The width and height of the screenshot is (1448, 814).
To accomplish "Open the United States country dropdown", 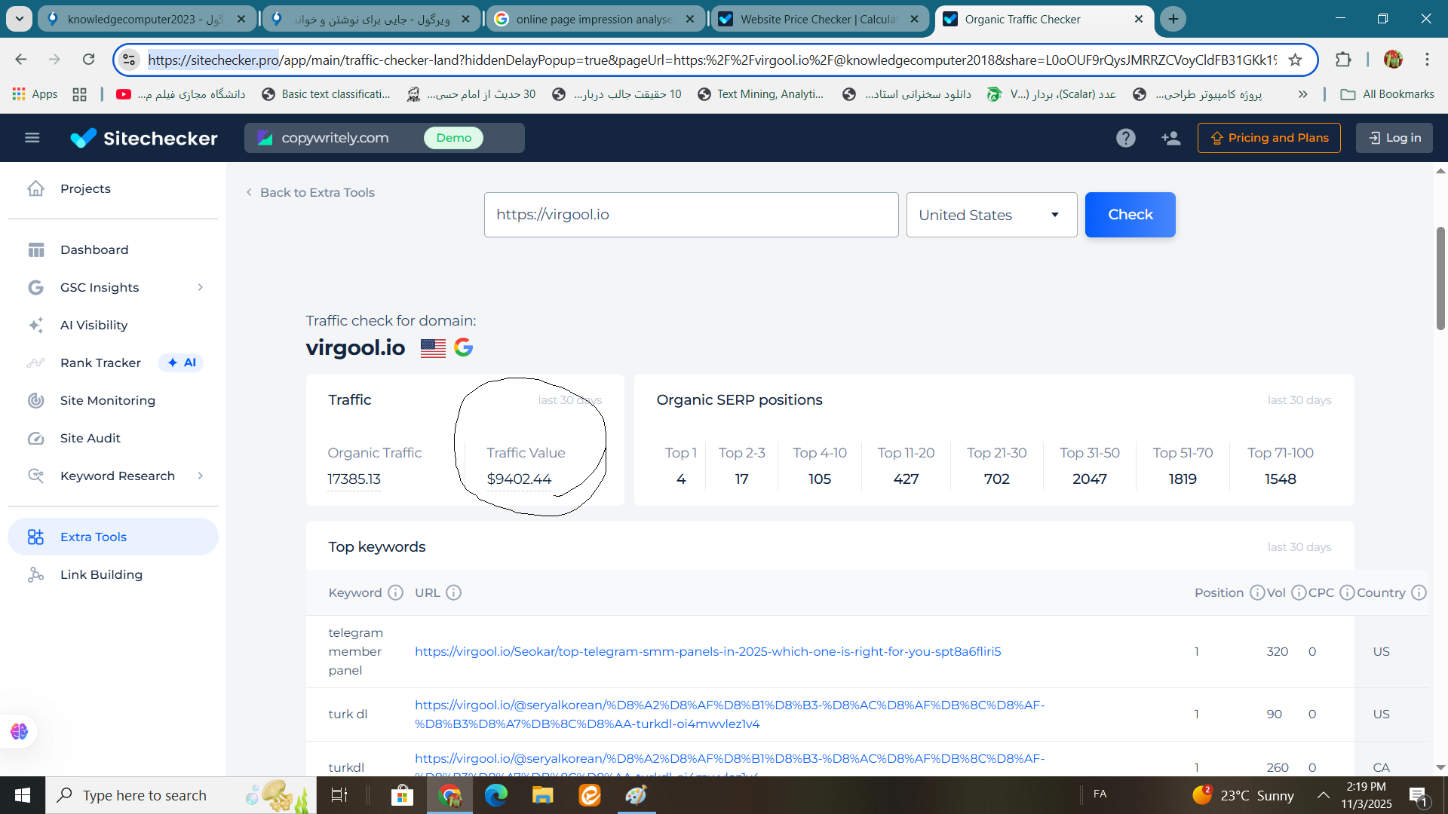I will point(991,215).
